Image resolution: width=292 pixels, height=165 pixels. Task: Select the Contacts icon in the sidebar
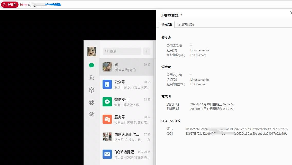(x=92, y=77)
